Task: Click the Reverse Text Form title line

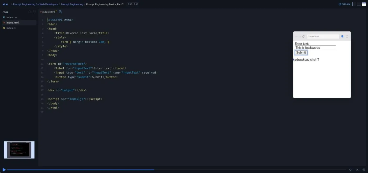Action: (x=81, y=33)
